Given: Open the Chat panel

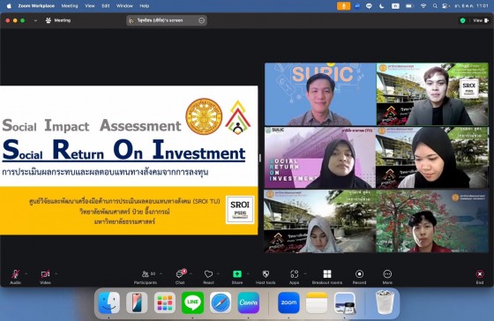Looking at the screenshot, I should tap(180, 277).
